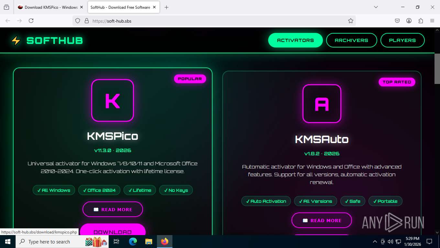
Task: Click the 'All Windows' feature tag
Action: point(54,190)
